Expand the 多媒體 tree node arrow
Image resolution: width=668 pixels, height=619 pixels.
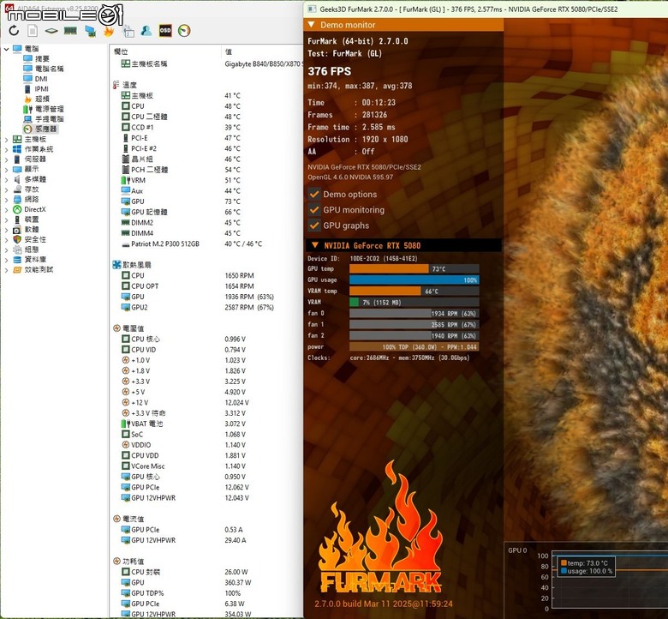pyautogui.click(x=6, y=179)
